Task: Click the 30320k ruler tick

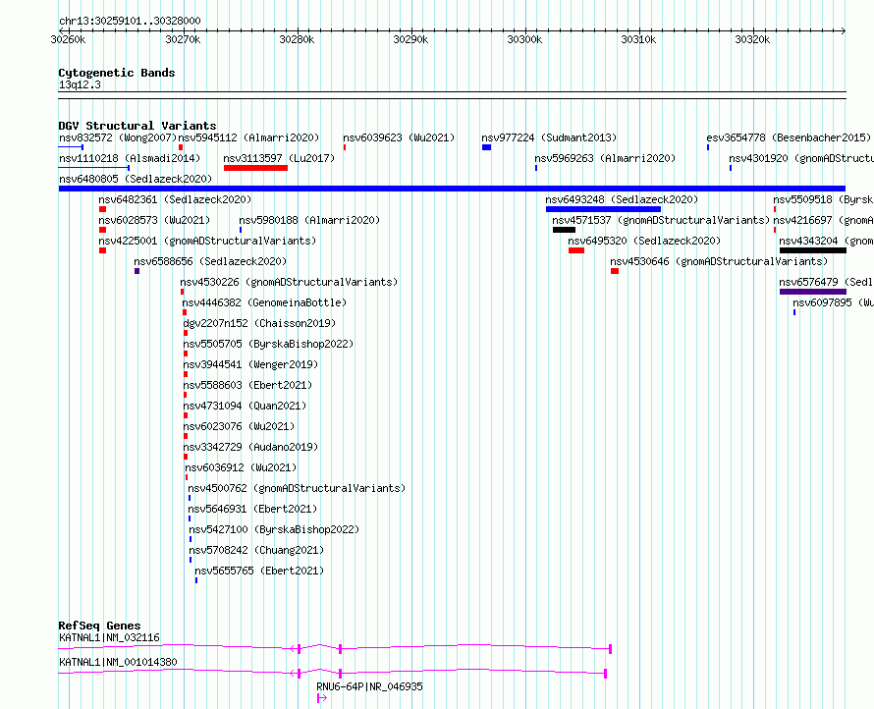Action: pyautogui.click(x=752, y=39)
